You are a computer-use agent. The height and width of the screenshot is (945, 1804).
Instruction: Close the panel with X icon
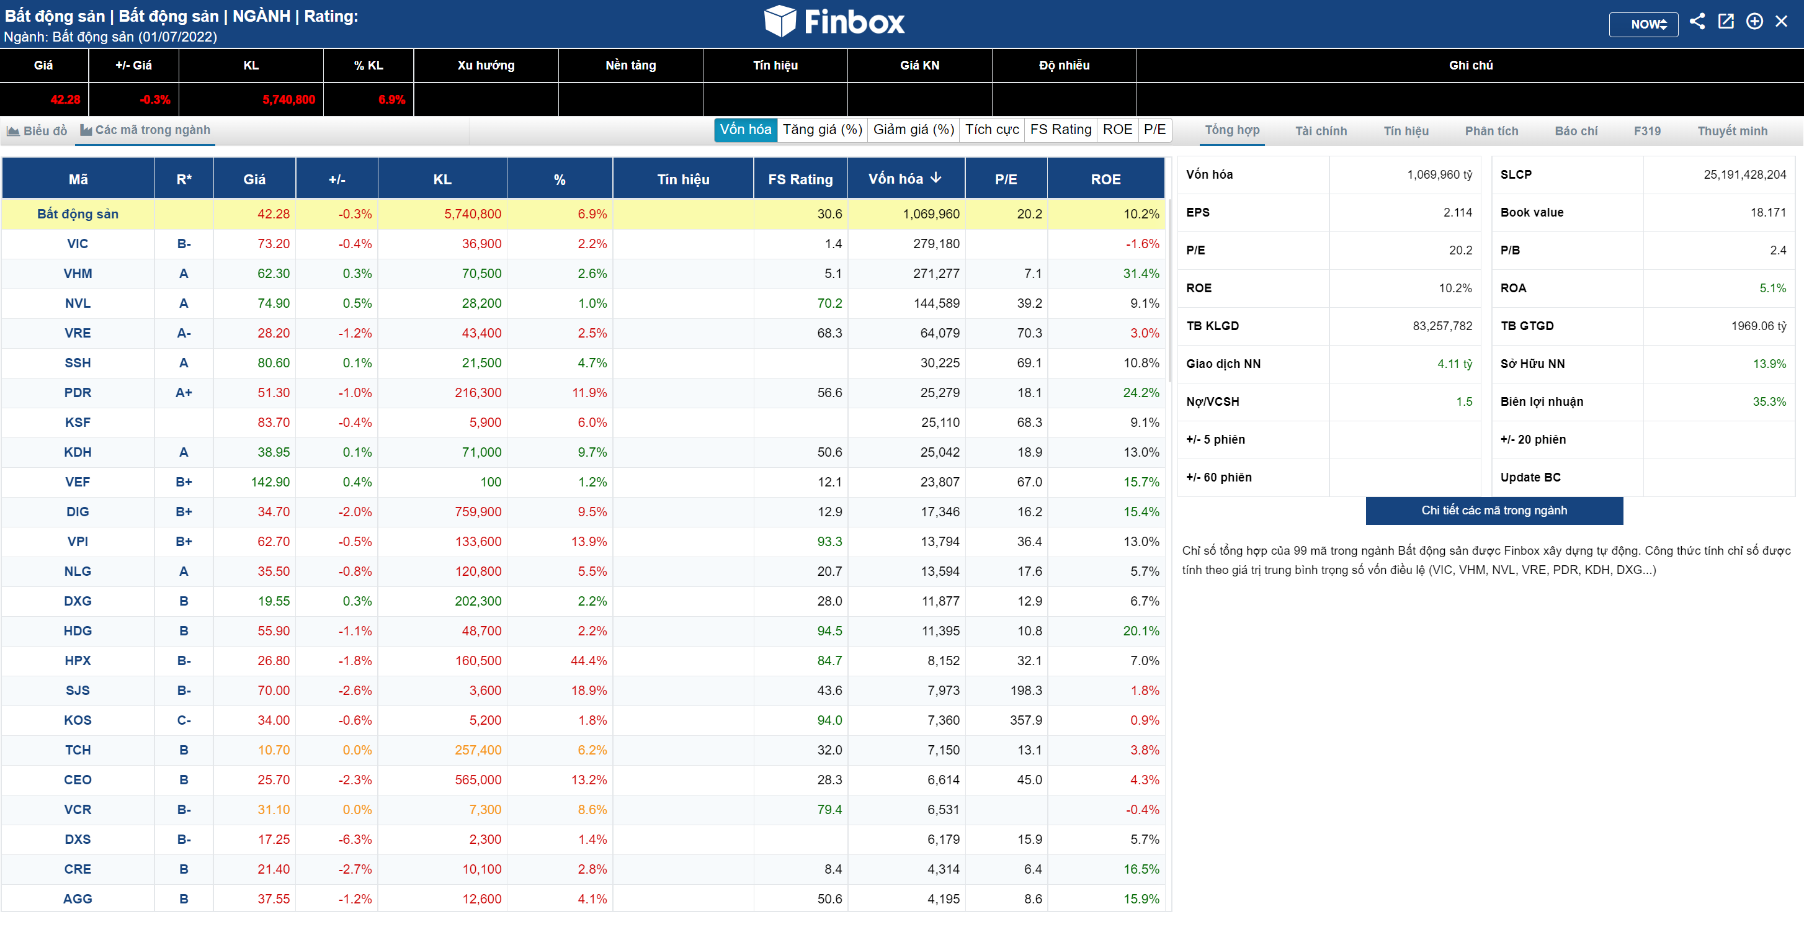1782,21
